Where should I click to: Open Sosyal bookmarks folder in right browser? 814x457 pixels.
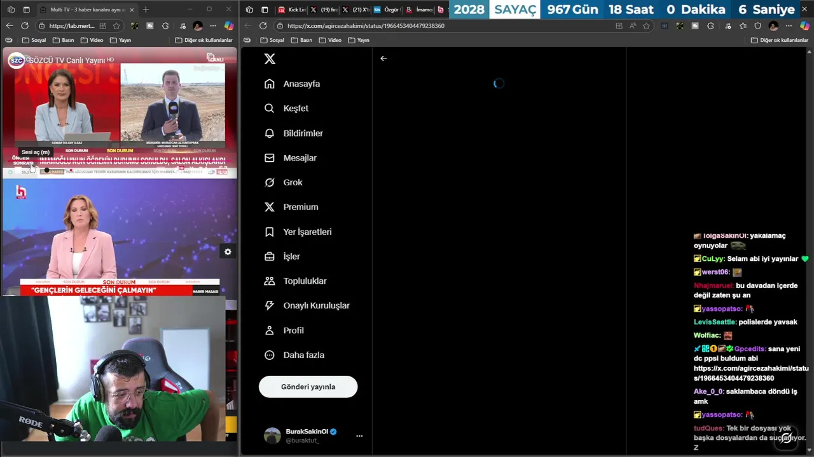click(x=272, y=40)
